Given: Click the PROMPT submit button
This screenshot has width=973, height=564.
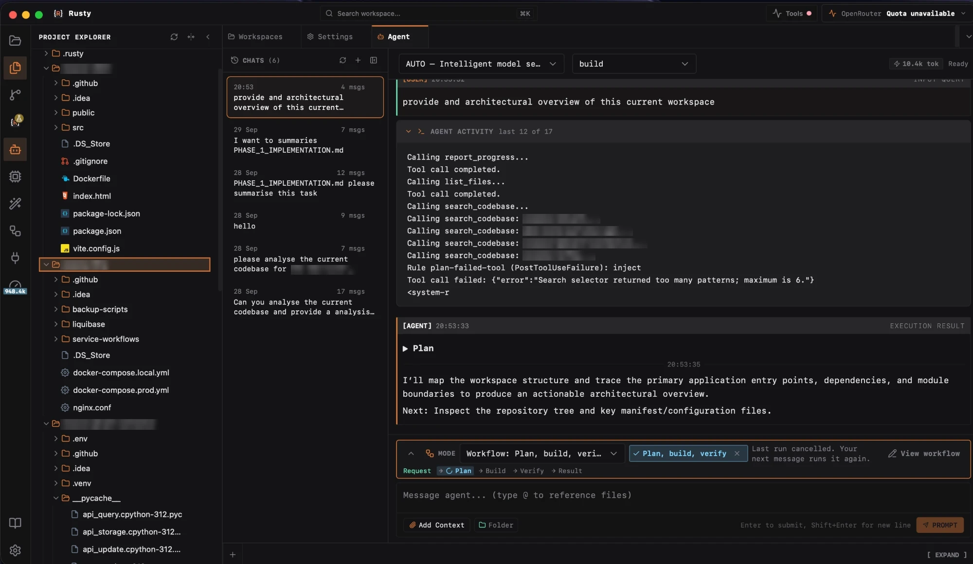Looking at the screenshot, I should pos(940,525).
